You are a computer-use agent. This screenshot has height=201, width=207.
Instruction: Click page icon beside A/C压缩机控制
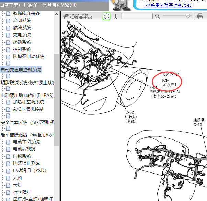coord(8,109)
